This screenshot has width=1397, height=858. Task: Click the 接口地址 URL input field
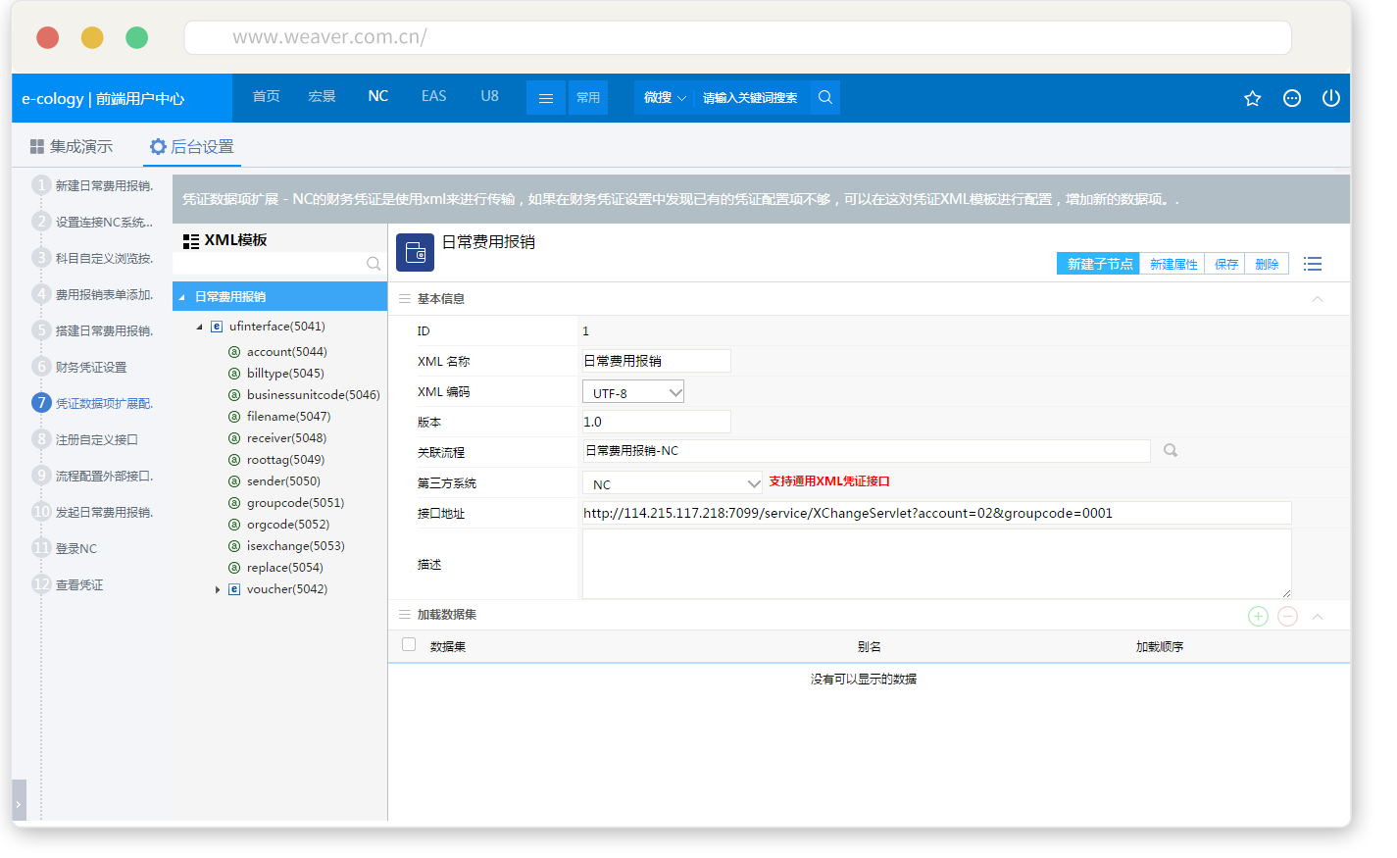coord(936,513)
